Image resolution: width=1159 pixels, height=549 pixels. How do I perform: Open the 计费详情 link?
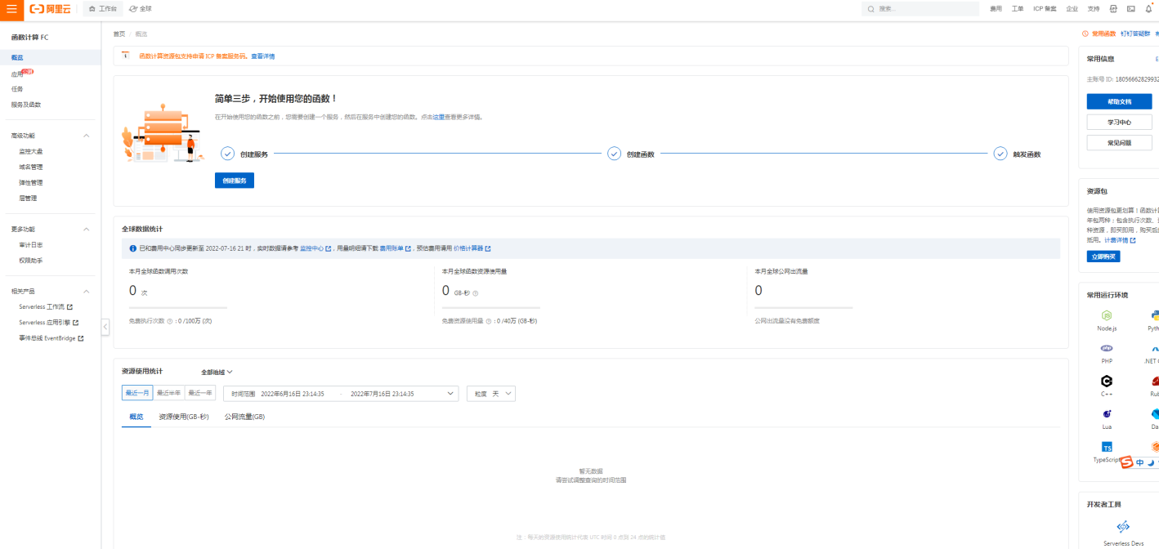point(1118,240)
